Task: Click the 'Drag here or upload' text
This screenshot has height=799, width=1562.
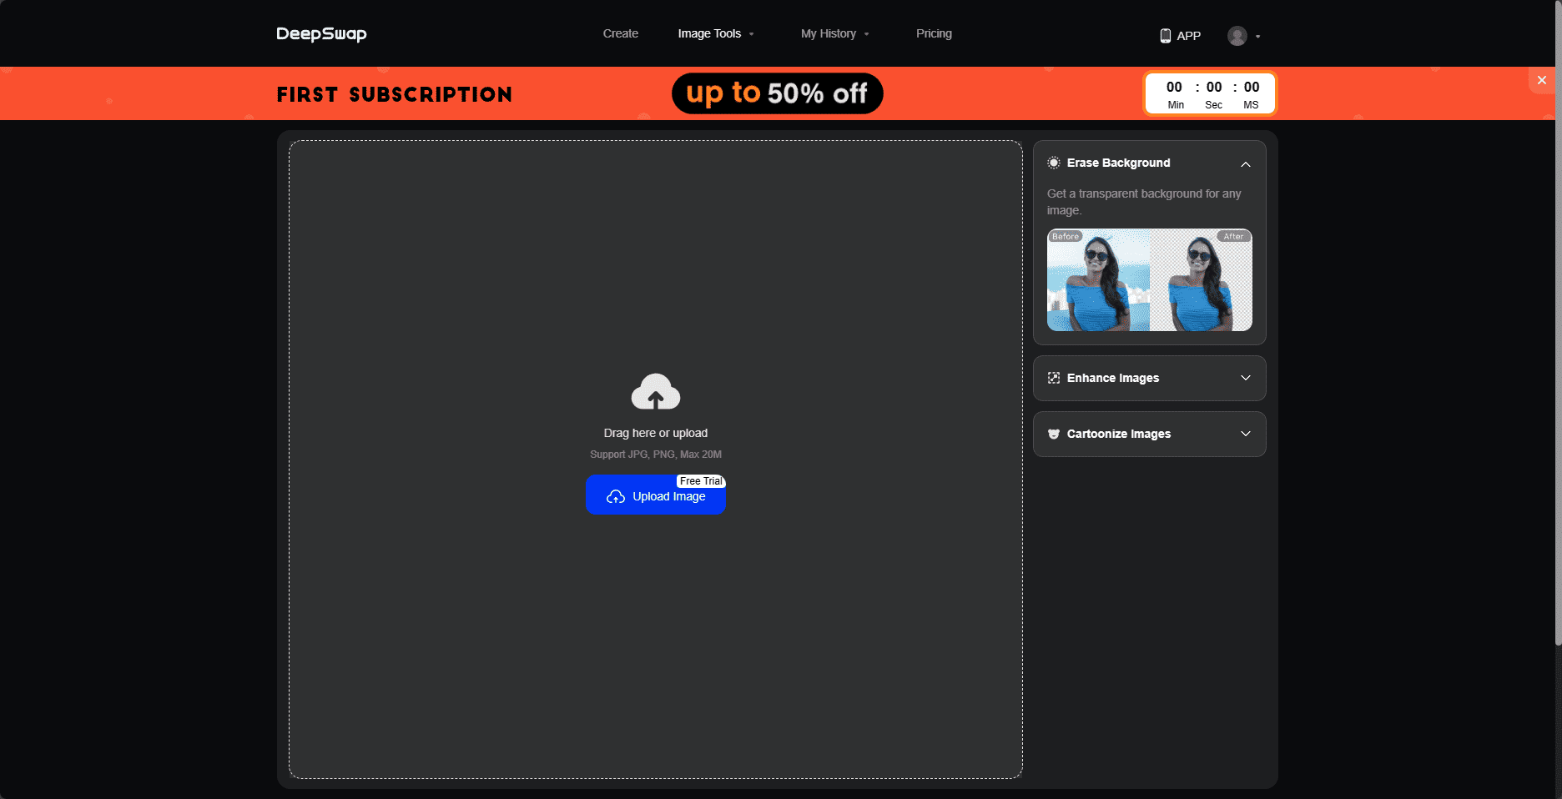Action: click(x=656, y=433)
